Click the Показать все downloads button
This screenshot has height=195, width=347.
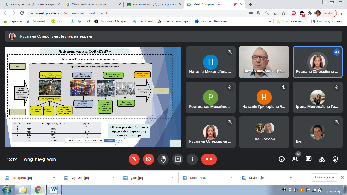[324, 177]
